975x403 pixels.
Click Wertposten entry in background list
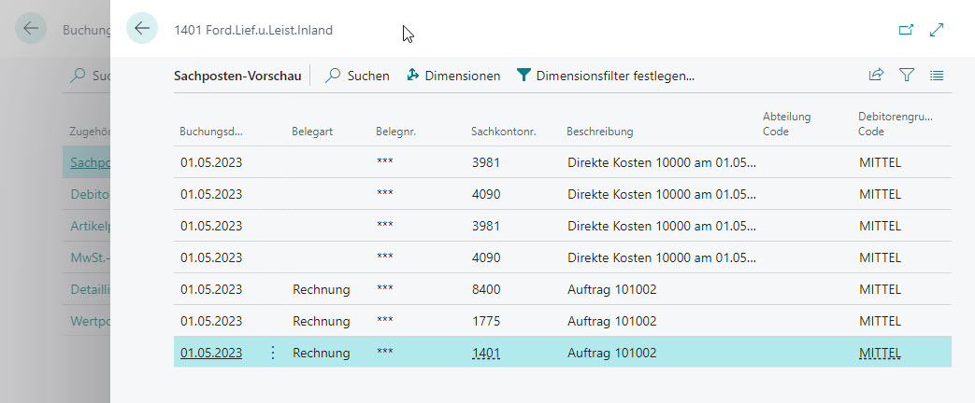click(90, 321)
